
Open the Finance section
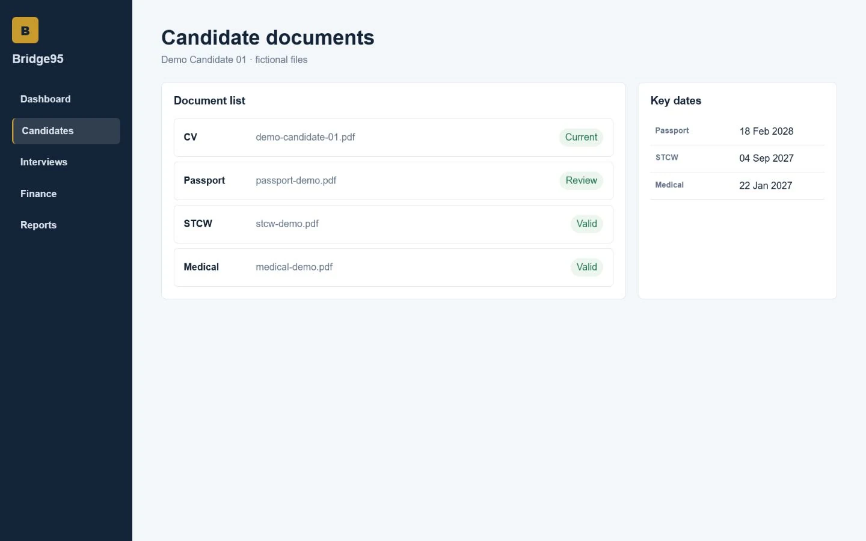[66, 194]
